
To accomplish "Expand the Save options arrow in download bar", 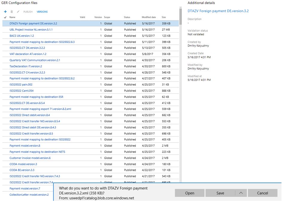I will pyautogui.click(x=241, y=193).
